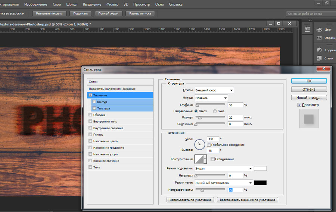This screenshot has height=212, width=336.
Task: Click the black shadow color swatch
Action: tap(260, 183)
